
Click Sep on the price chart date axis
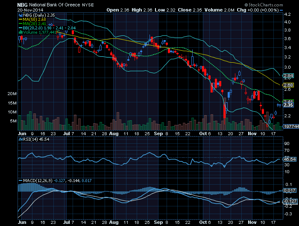(x=158, y=133)
